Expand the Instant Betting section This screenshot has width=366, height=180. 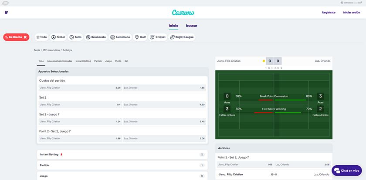tap(122, 154)
